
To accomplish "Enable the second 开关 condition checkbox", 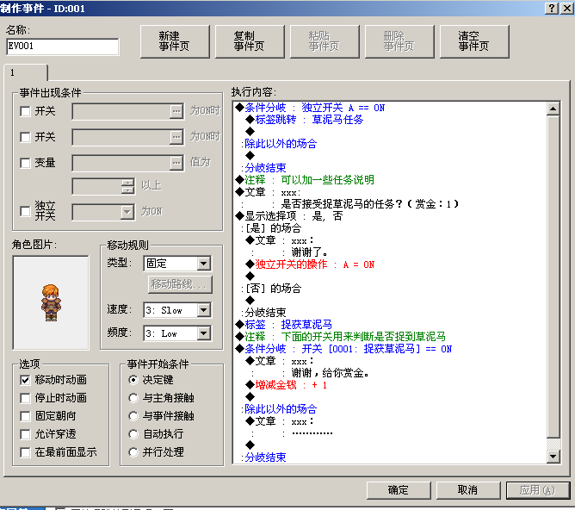I will [25, 137].
